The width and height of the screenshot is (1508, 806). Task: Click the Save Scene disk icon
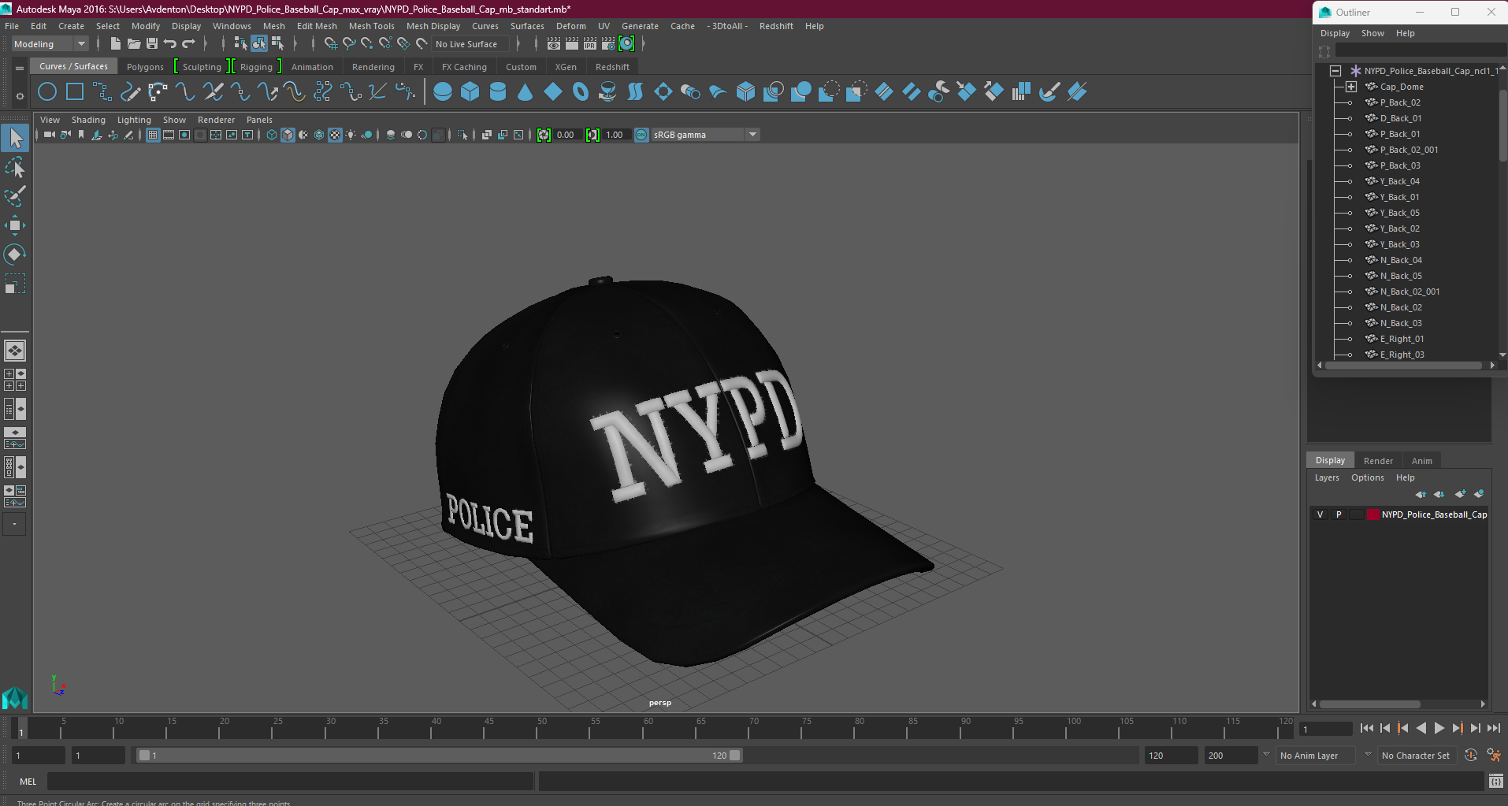[152, 44]
